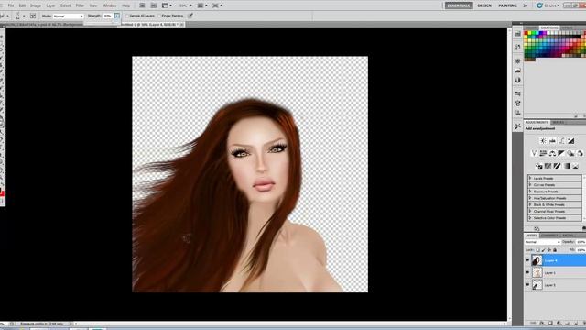The height and width of the screenshot is (330, 586).
Task: Open the Tool Presets panel icon
Action: (x=517, y=126)
